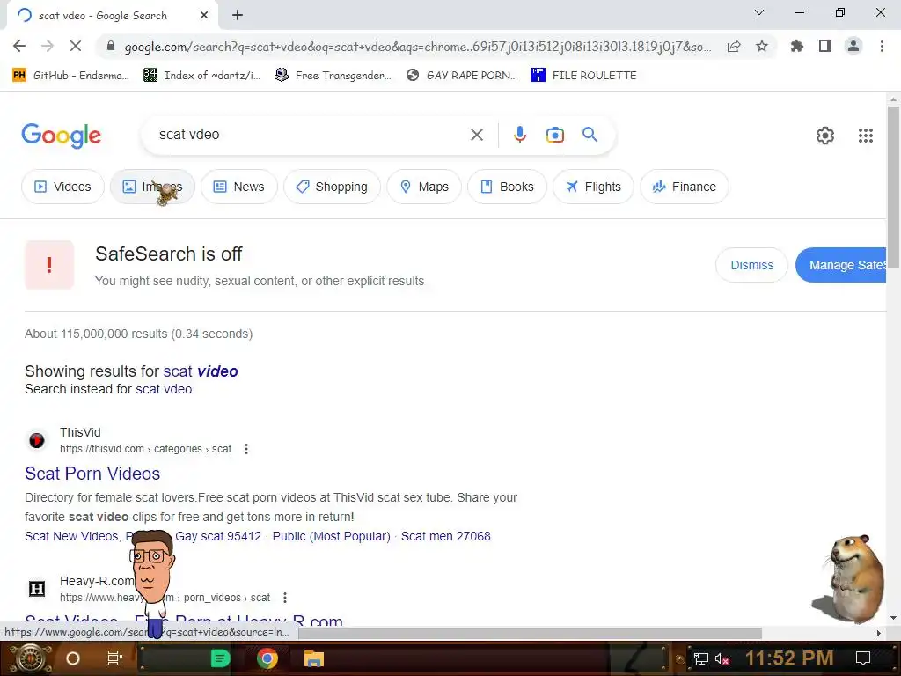Click the results count text
This screenshot has height=676, width=901.
pos(138,334)
